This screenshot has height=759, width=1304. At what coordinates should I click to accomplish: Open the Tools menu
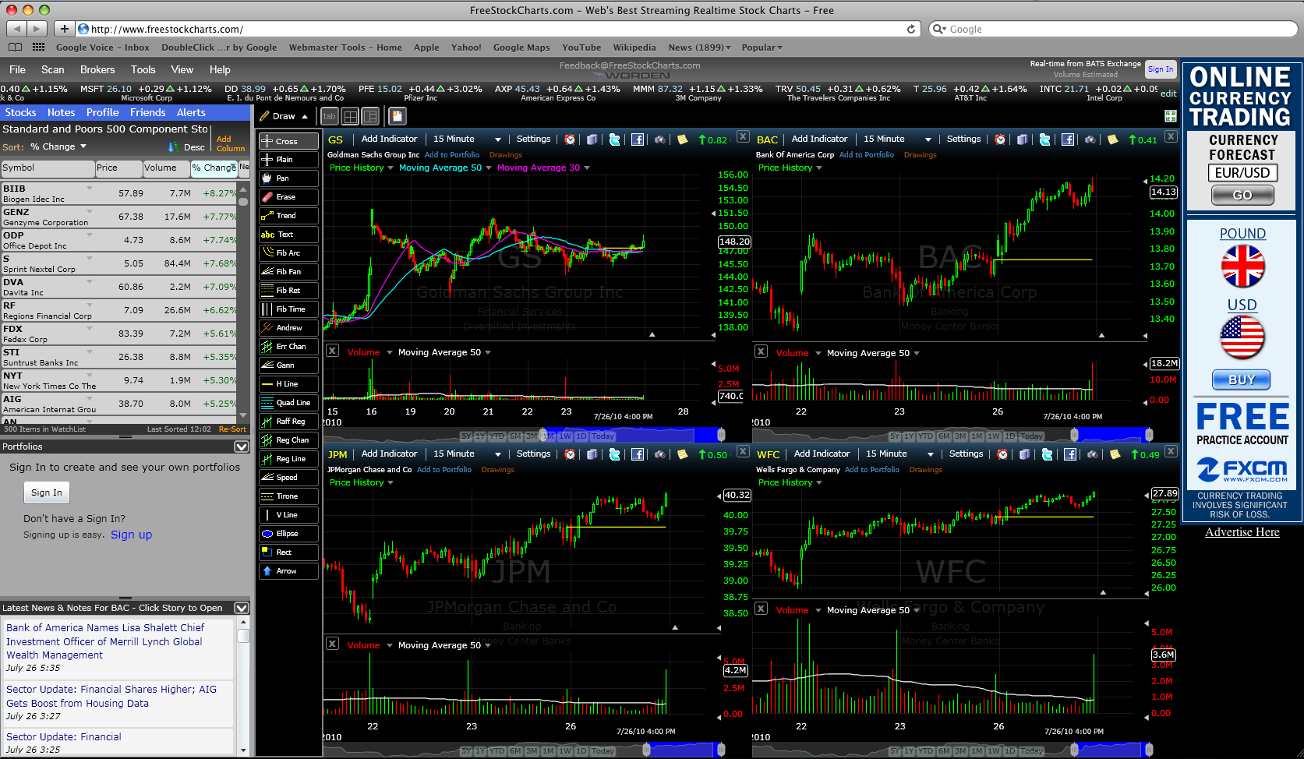click(x=143, y=69)
